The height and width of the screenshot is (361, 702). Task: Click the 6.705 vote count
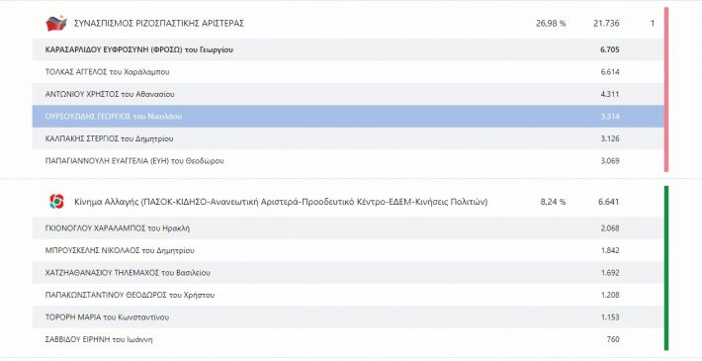(610, 49)
